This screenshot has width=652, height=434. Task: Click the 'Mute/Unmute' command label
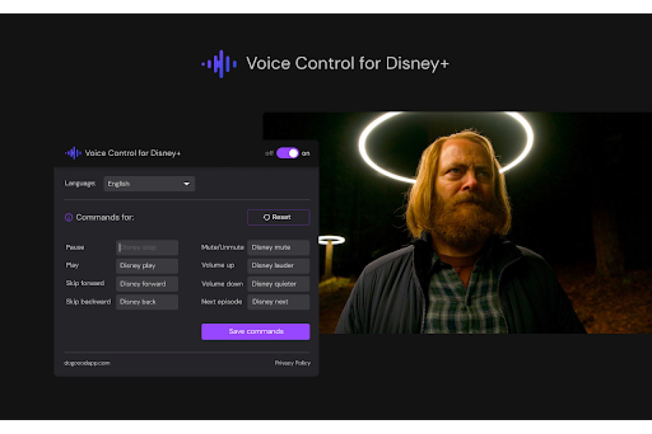pyautogui.click(x=223, y=247)
